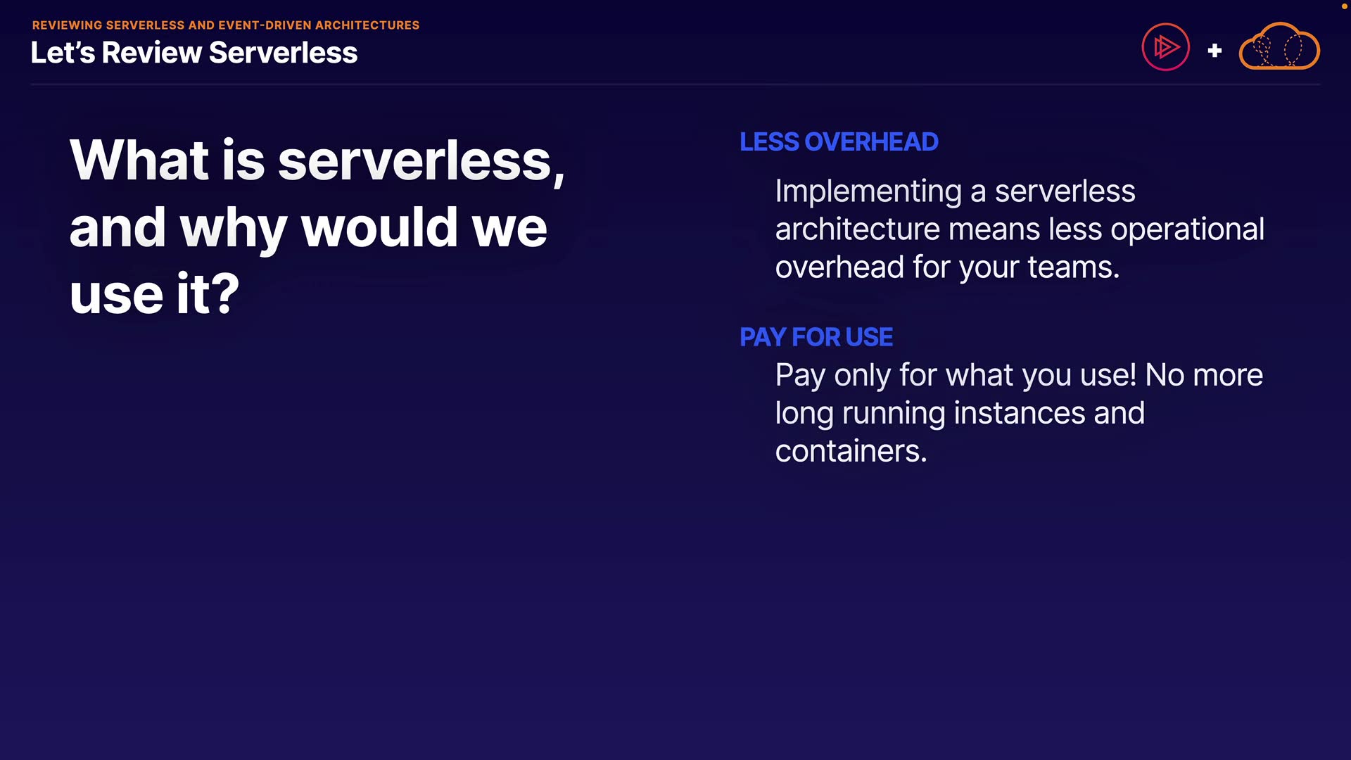Click the small orange dot indicator
The height and width of the screenshot is (760, 1351).
pyautogui.click(x=1344, y=6)
